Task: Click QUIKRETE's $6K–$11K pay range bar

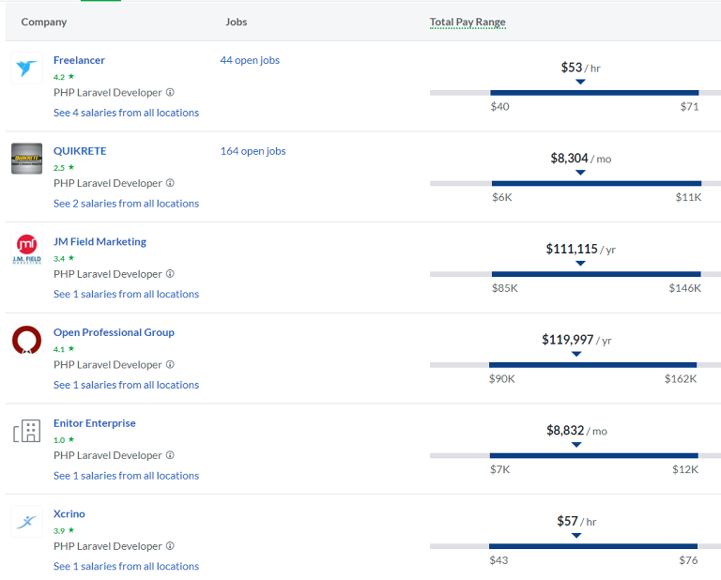Action: 596,183
